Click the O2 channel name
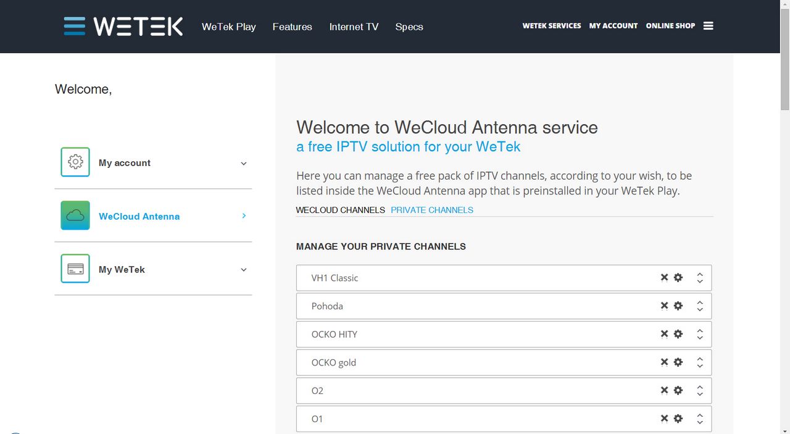The width and height of the screenshot is (790, 434). [x=317, y=391]
